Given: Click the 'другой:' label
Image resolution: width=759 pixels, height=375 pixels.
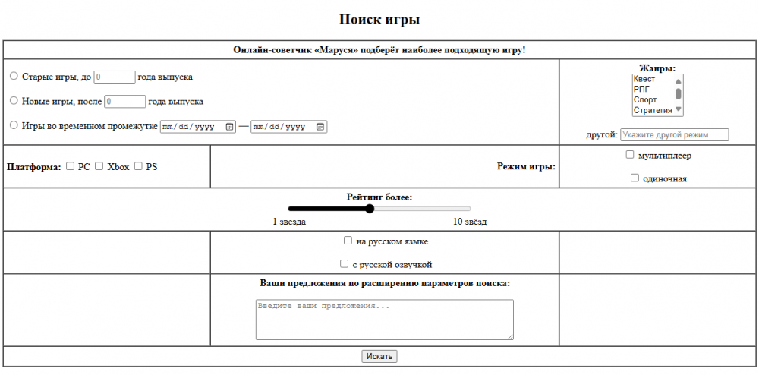Looking at the screenshot, I should (602, 135).
